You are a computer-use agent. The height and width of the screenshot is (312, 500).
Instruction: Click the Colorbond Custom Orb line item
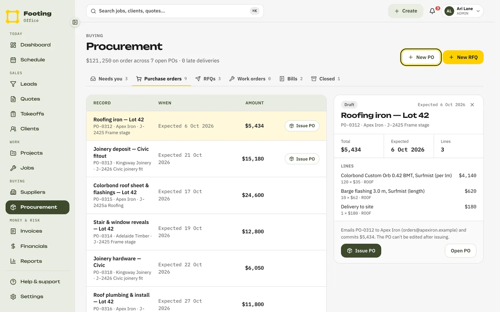[408, 178]
